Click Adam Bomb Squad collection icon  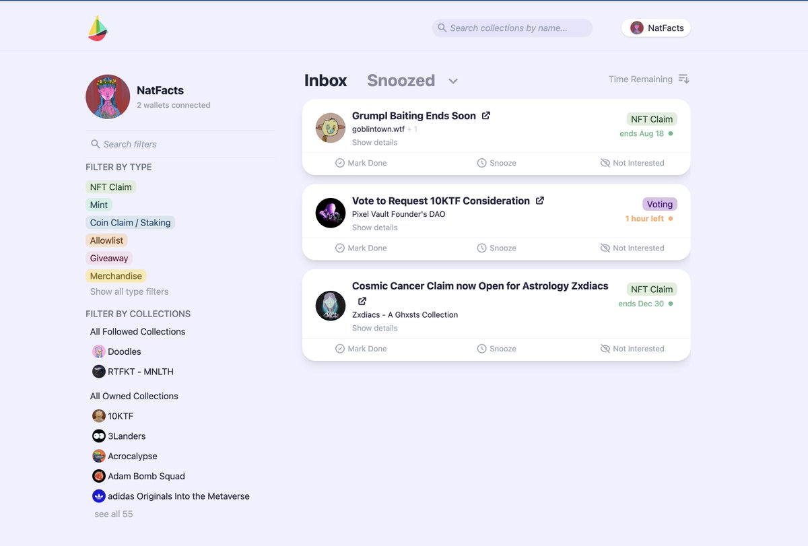99,476
